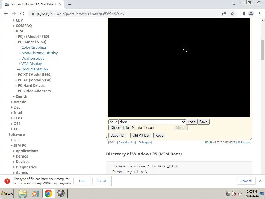Expand the Intel tree entry

[x=16, y=113]
